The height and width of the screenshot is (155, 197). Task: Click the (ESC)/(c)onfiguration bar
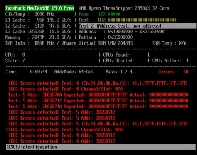[101, 147]
